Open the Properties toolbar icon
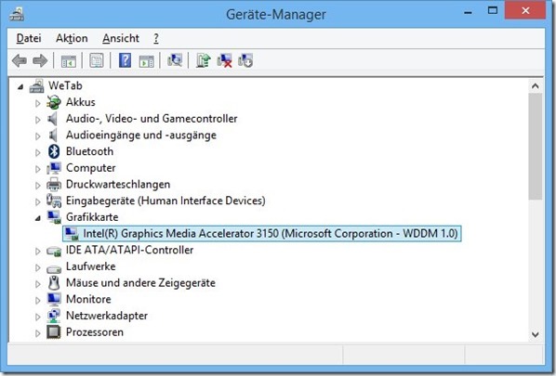The image size is (556, 376). (97, 60)
